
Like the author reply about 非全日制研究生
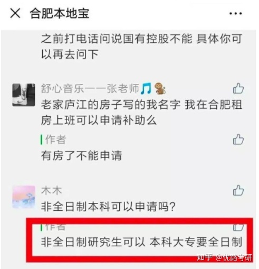[238, 227]
